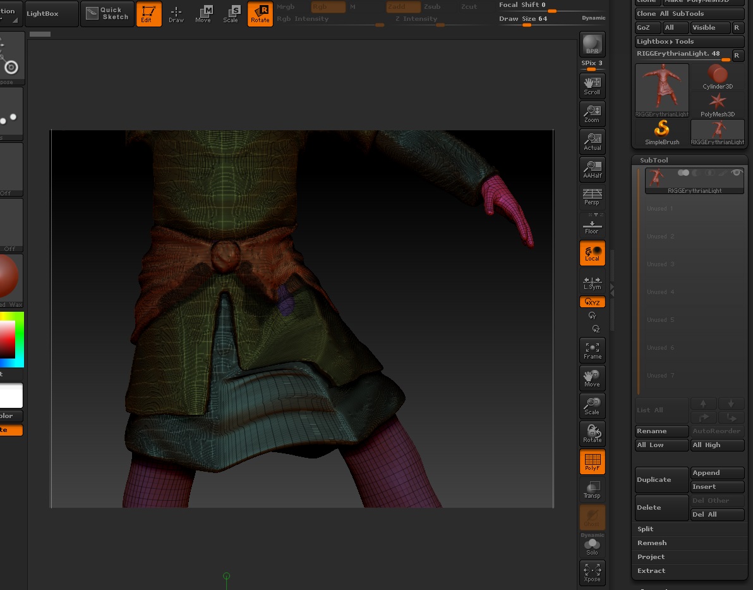Activate Xpose exploded view
Image resolution: width=753 pixels, height=590 pixels.
pos(592,573)
